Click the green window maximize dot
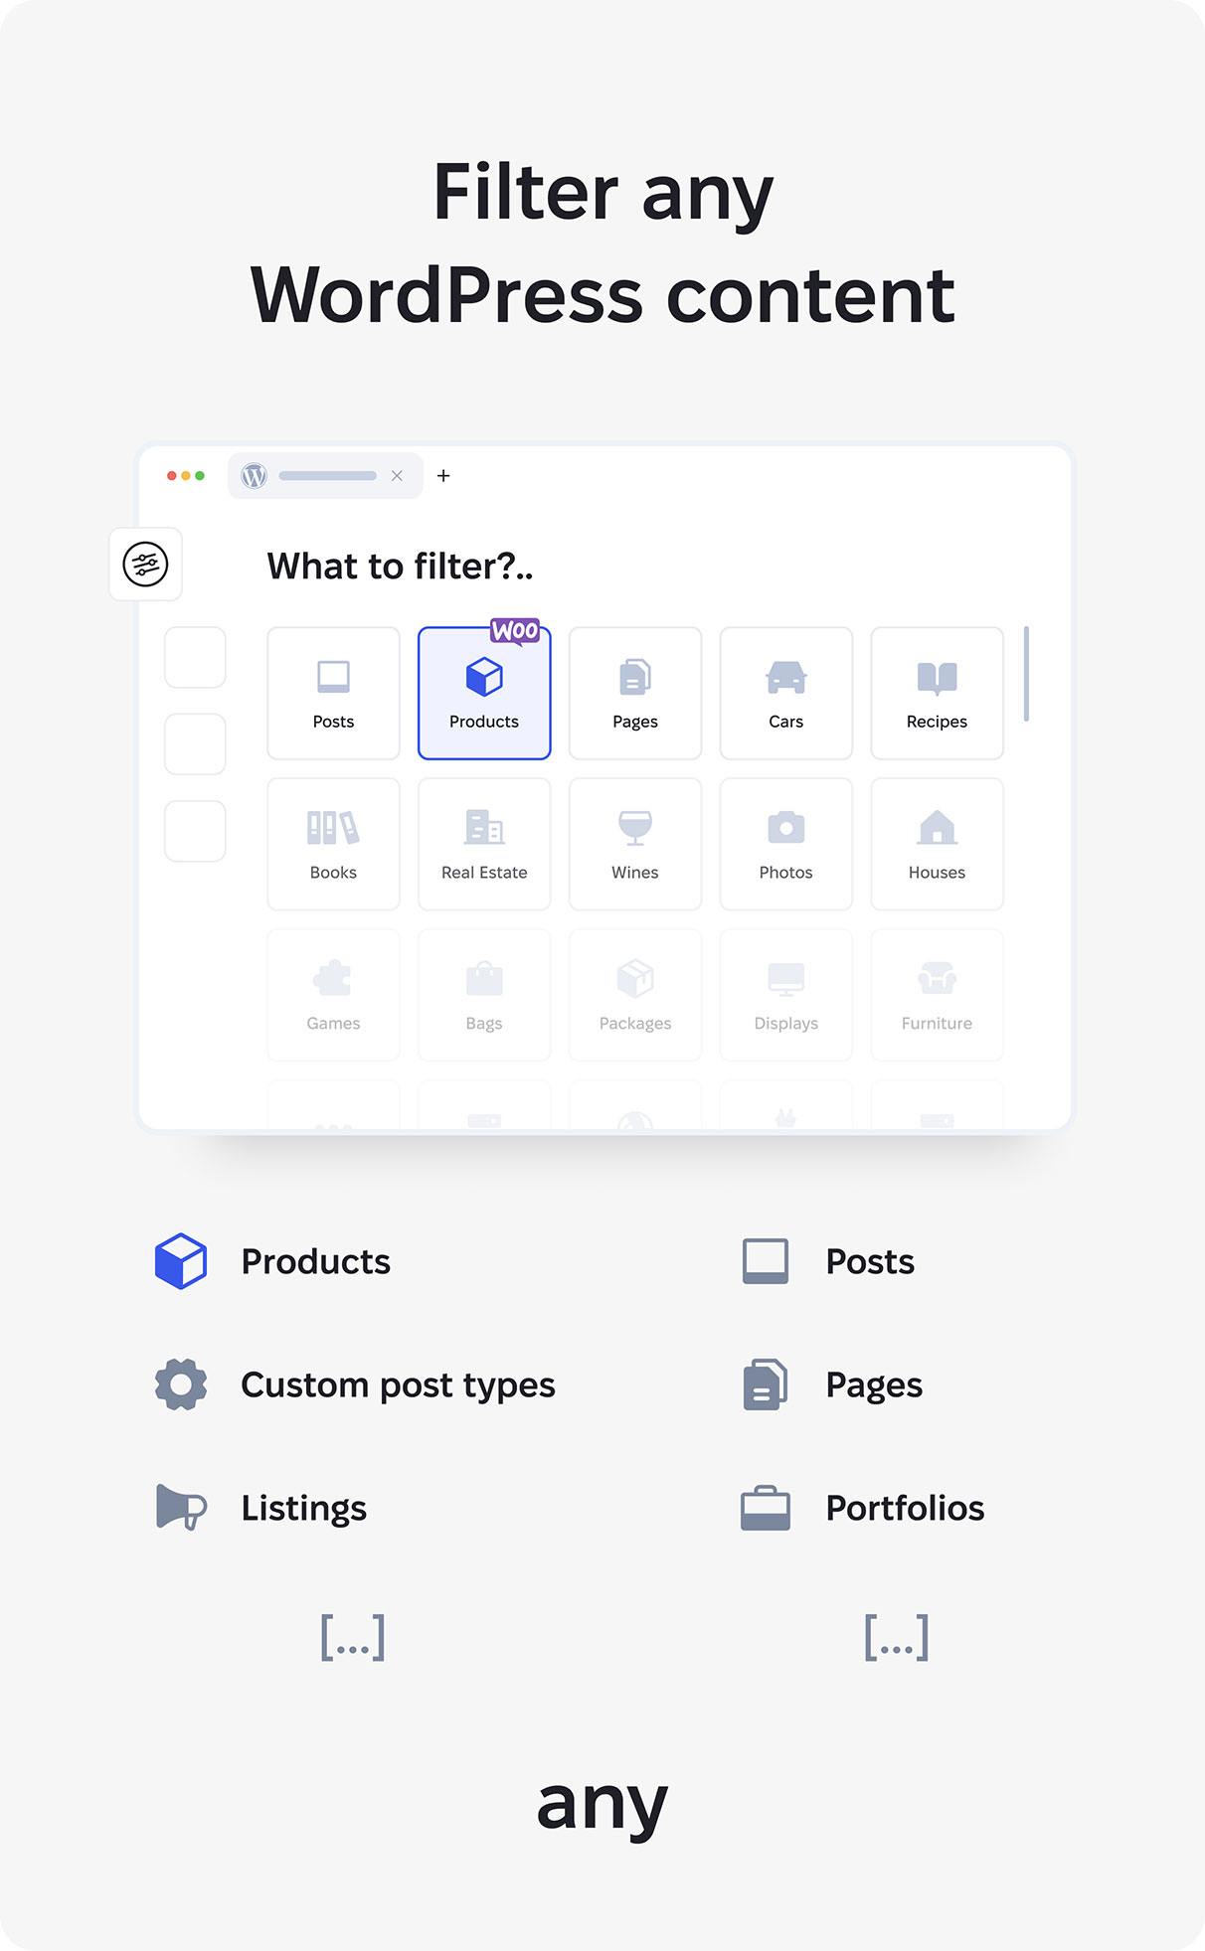1205x1951 pixels. pyautogui.click(x=200, y=476)
